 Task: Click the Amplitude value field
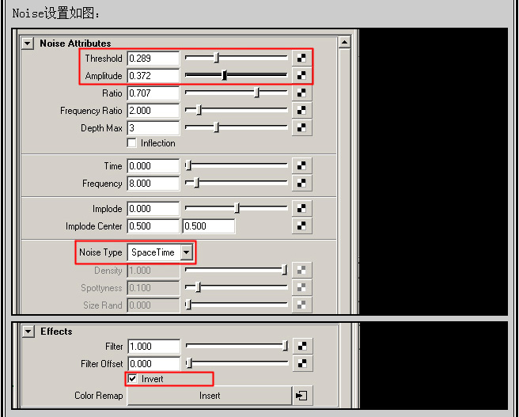point(153,76)
